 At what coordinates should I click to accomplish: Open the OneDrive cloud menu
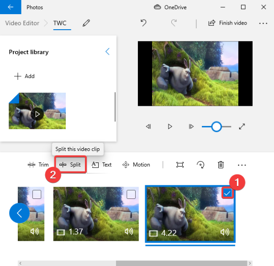click(170, 7)
